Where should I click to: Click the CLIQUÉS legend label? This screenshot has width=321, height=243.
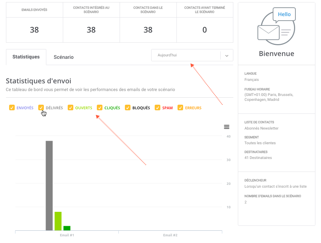click(x=112, y=108)
